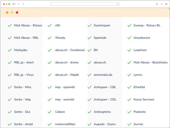Image resolution: width=170 pixels, height=128 pixels.
Task: Select the Junkemailfilter entry
Action: 65,124
